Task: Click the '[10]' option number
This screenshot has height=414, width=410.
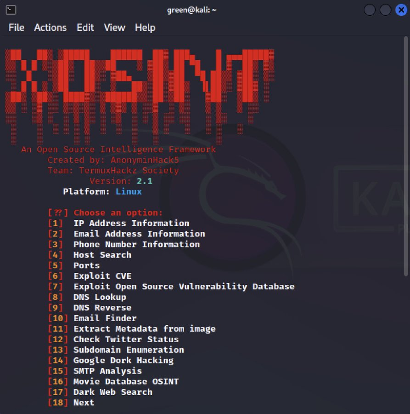Action: 58,318
